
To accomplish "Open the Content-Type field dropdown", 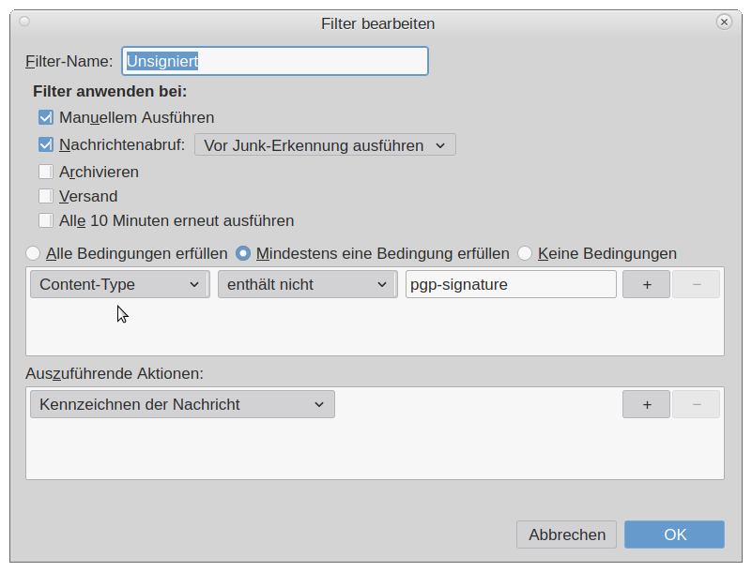I will coord(119,284).
